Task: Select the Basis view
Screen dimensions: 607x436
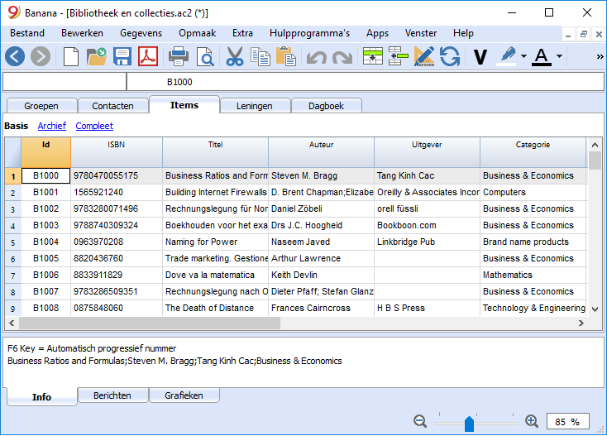Action: point(17,126)
